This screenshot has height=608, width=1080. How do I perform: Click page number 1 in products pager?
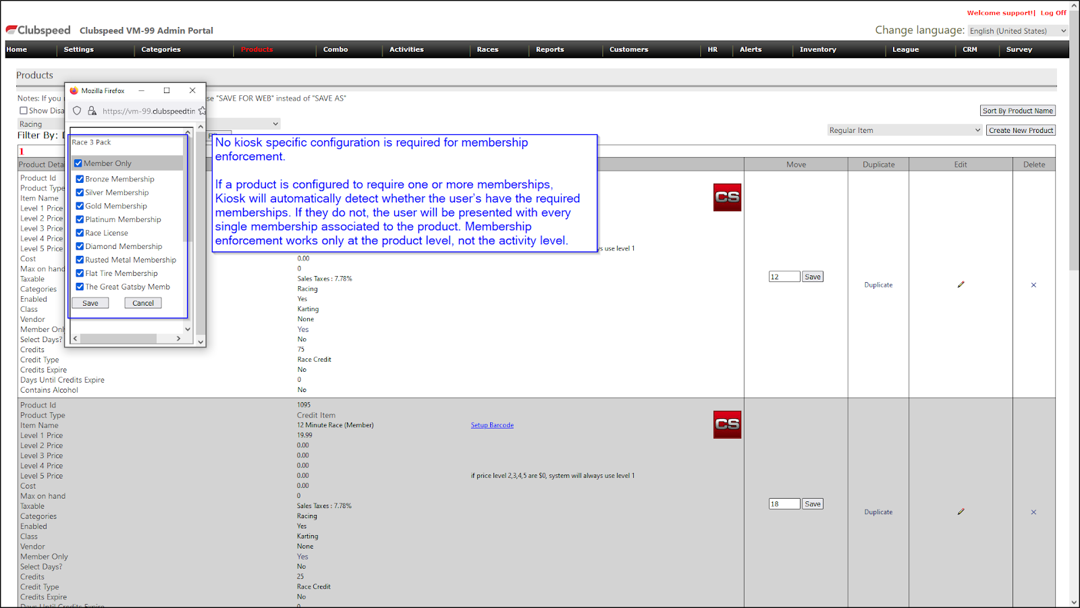pos(22,151)
